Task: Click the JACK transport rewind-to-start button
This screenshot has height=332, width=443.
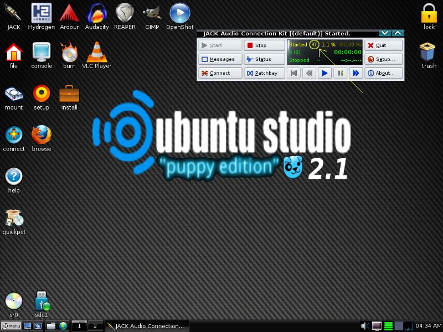Action: [x=294, y=73]
